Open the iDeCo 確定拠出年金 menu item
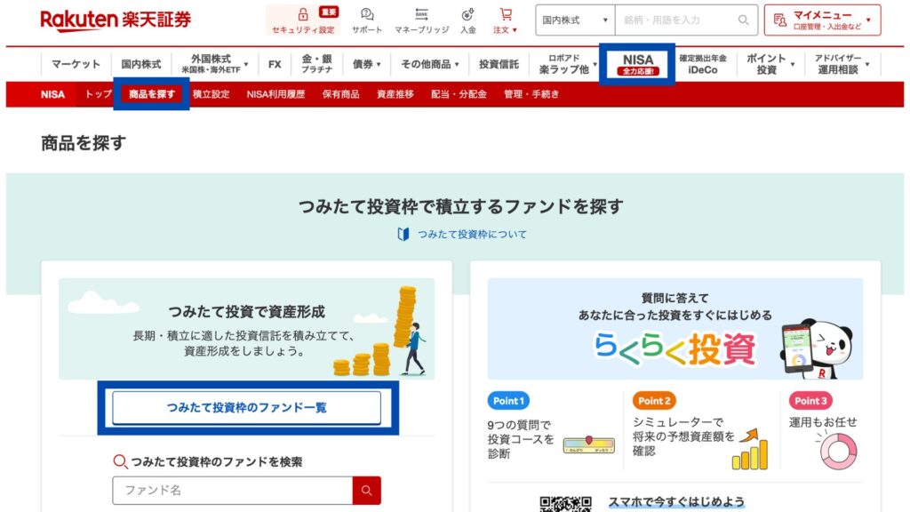Screen dimensions: 910x512 coord(703,64)
